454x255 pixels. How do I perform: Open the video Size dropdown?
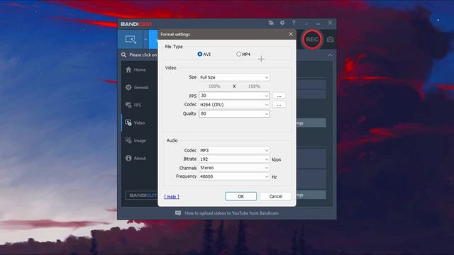(x=234, y=77)
